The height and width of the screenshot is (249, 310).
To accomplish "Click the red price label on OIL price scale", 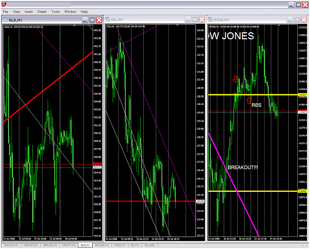I will pyautogui.click(x=200, y=200).
